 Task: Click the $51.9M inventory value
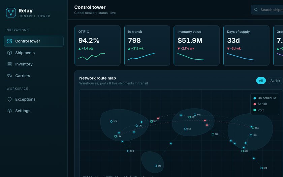[190, 40]
